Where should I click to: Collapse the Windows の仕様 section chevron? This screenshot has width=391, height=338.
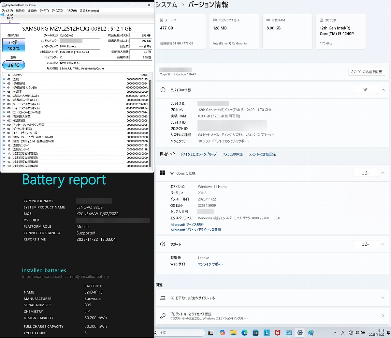pyautogui.click(x=383, y=173)
